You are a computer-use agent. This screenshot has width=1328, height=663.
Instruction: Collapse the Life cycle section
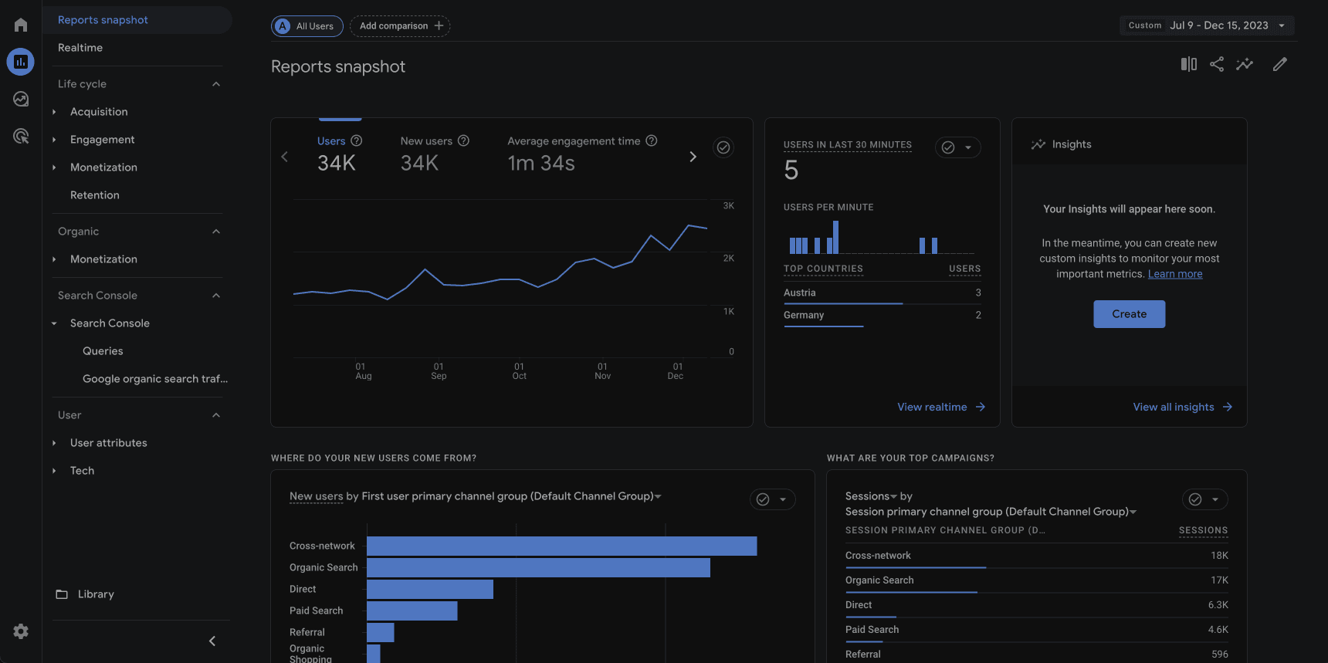point(216,84)
